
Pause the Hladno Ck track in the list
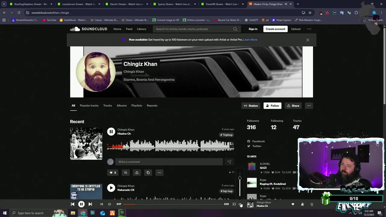coord(111,131)
